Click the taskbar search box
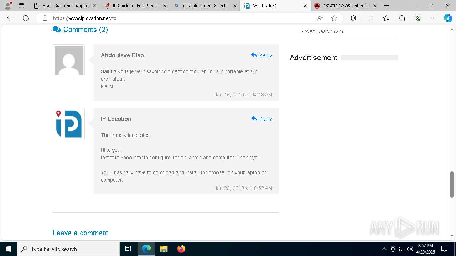The height and width of the screenshot is (256, 456). [x=68, y=249]
